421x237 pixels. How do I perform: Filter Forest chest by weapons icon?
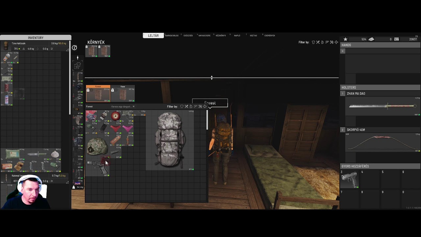pyautogui.click(x=195, y=107)
